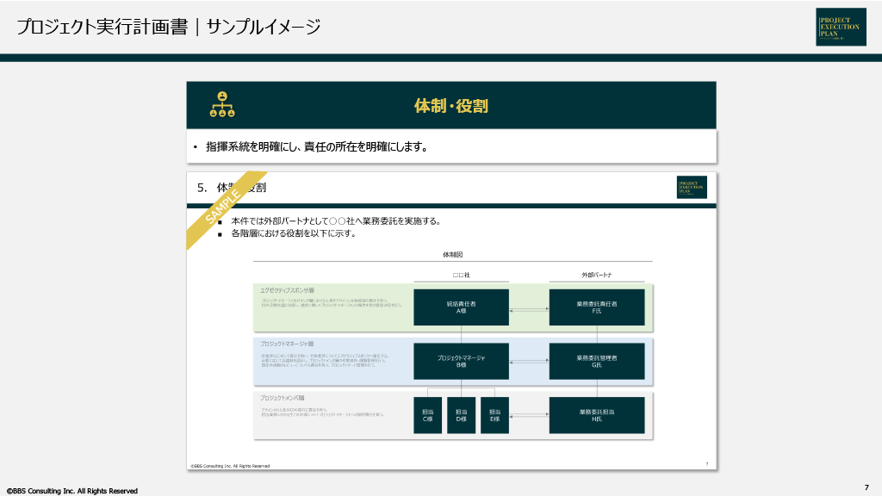Select the 業務委託管理者 G氏 box
Viewport: 882px width, 496px height.
click(x=597, y=361)
